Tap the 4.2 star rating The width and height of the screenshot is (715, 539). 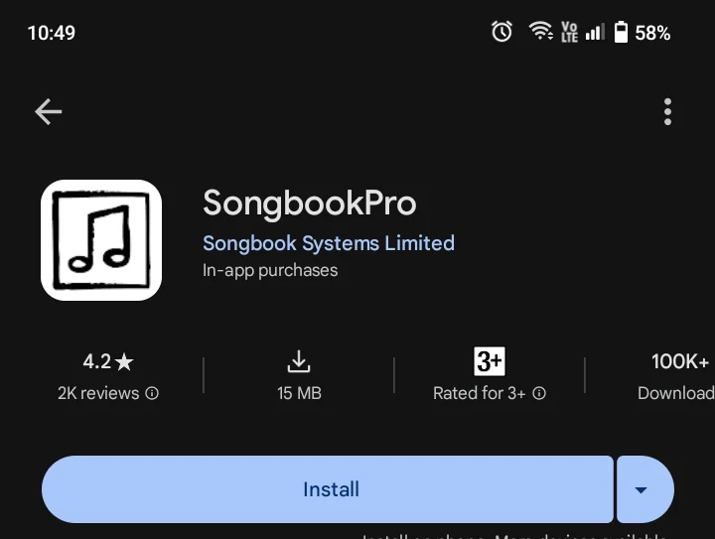pyautogui.click(x=108, y=361)
